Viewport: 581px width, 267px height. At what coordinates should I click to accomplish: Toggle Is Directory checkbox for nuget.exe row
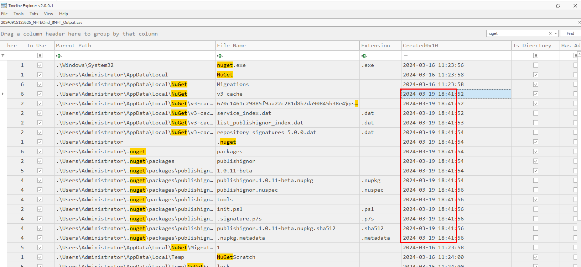pos(536,65)
